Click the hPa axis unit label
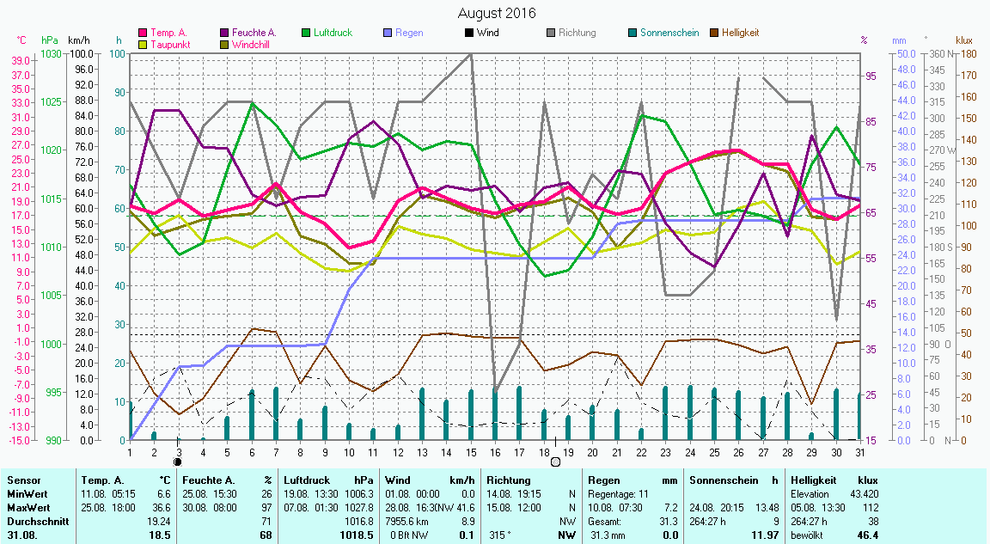990x544 pixels. pos(50,40)
